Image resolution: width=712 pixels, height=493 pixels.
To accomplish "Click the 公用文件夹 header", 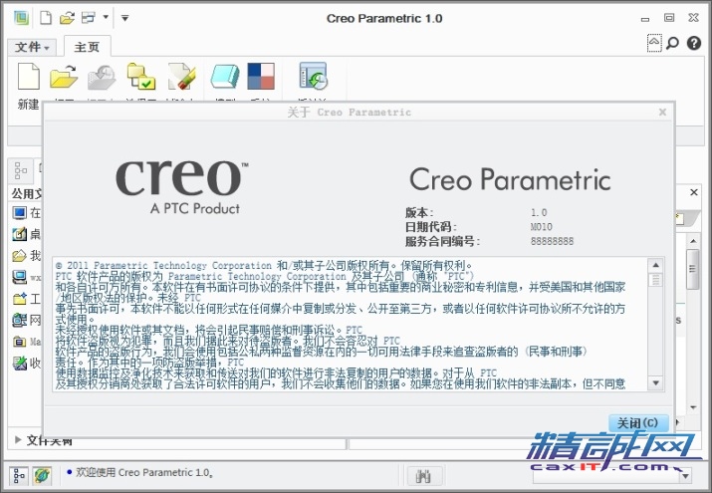I will point(26,194).
